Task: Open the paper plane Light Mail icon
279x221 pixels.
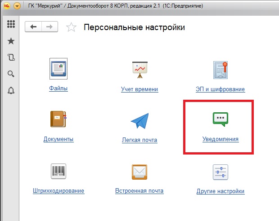Action: [x=139, y=121]
